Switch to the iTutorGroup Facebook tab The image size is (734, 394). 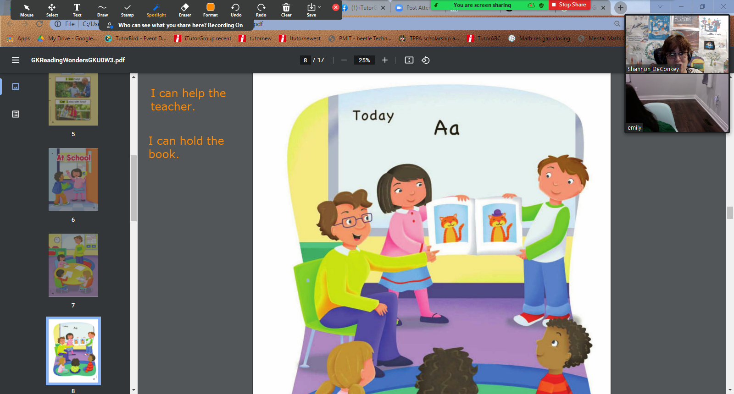(363, 8)
